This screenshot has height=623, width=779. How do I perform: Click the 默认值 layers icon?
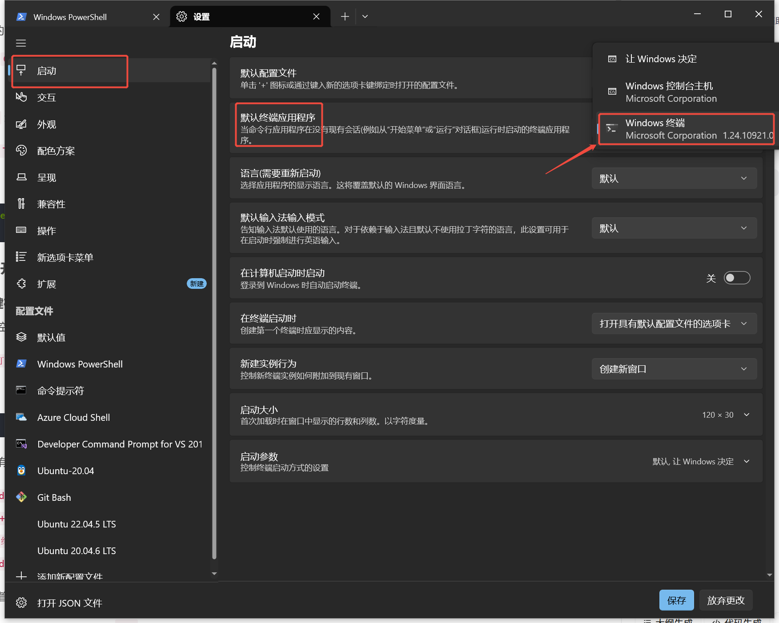[21, 337]
